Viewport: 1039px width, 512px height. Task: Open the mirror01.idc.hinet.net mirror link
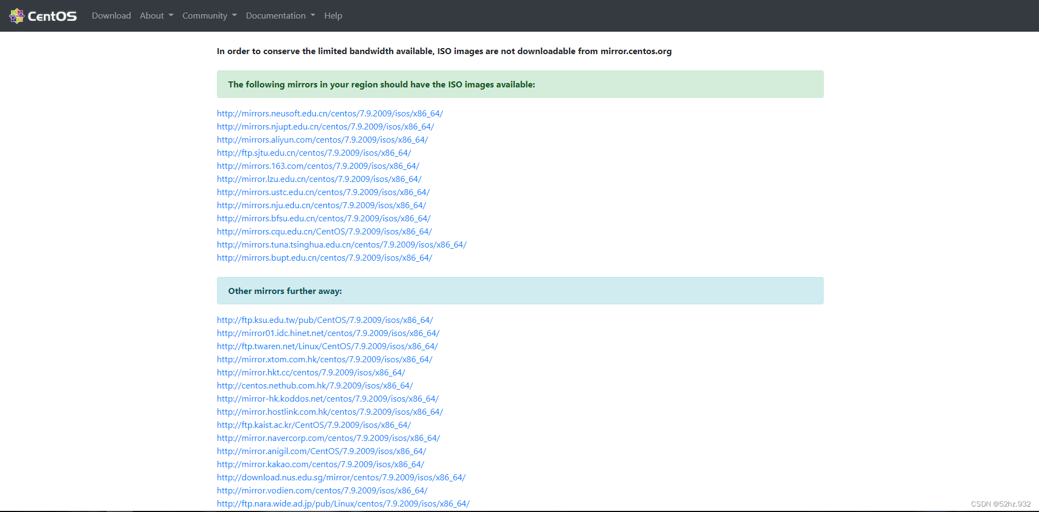328,333
